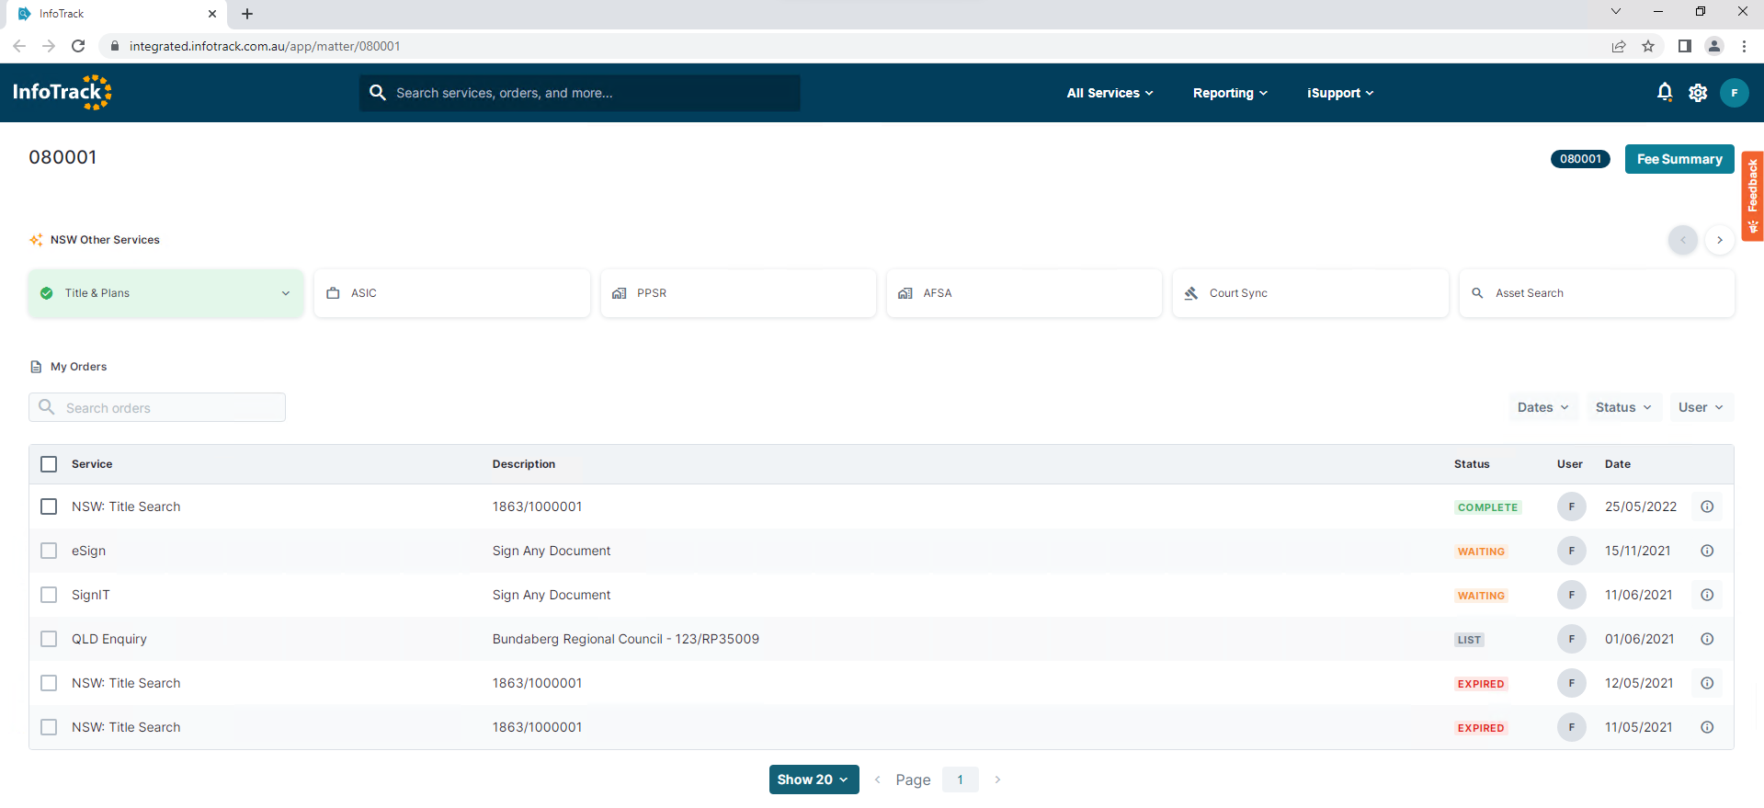Click the page number field

(x=960, y=780)
